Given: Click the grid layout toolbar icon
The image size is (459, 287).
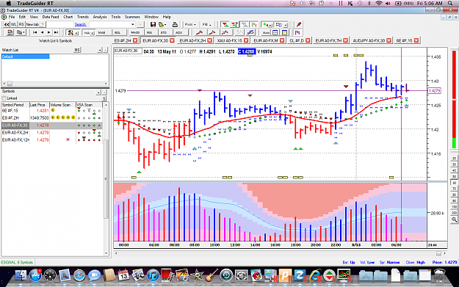Looking at the screenshot, I should [275, 32].
